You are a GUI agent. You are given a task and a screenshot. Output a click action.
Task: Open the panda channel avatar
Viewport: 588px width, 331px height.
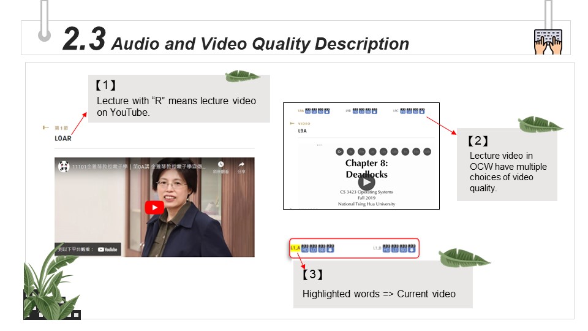click(63, 166)
